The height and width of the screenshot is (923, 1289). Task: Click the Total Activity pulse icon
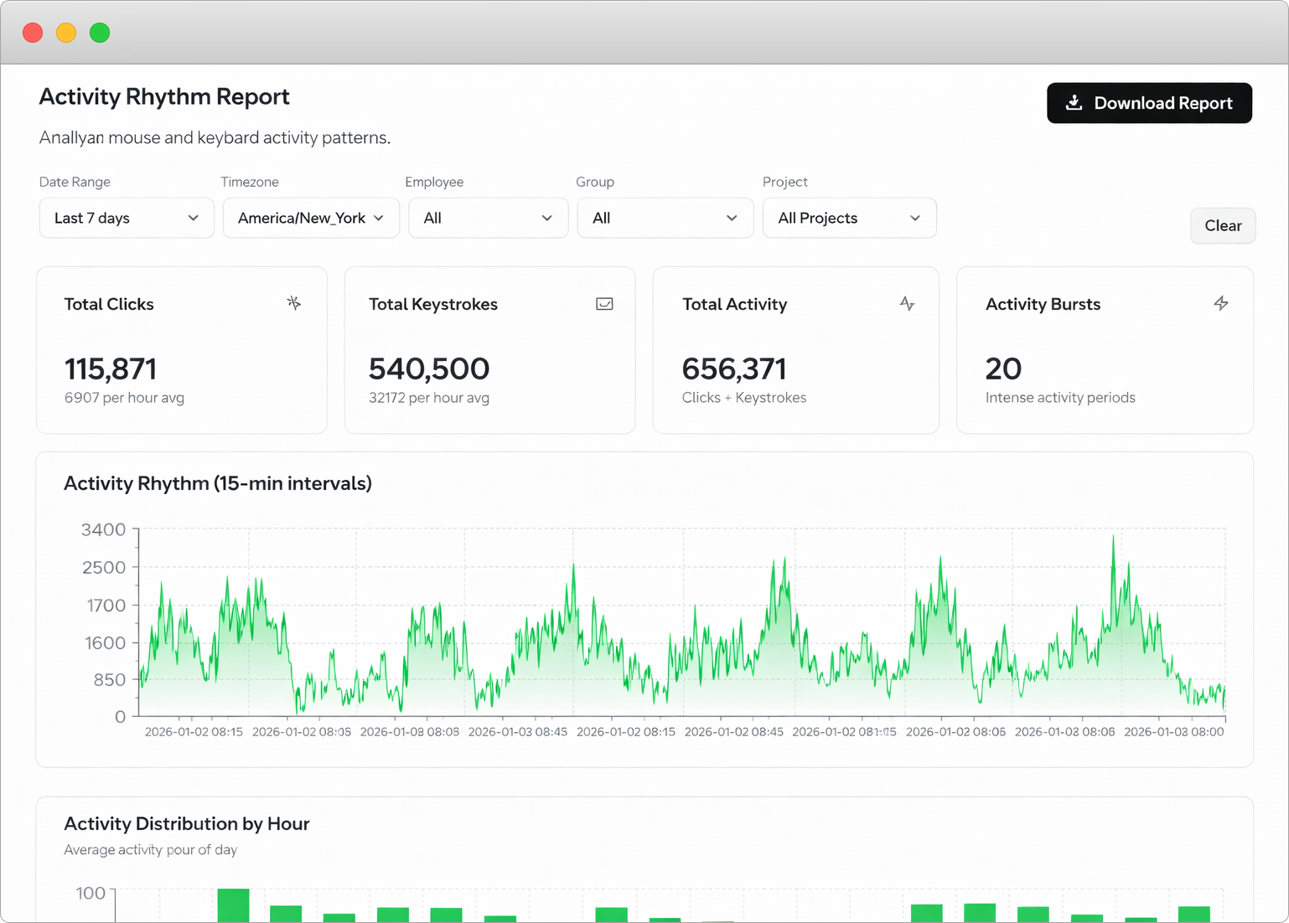[x=907, y=303]
